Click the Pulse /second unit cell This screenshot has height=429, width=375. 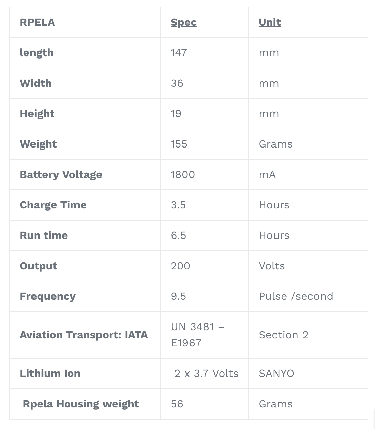tap(296, 296)
